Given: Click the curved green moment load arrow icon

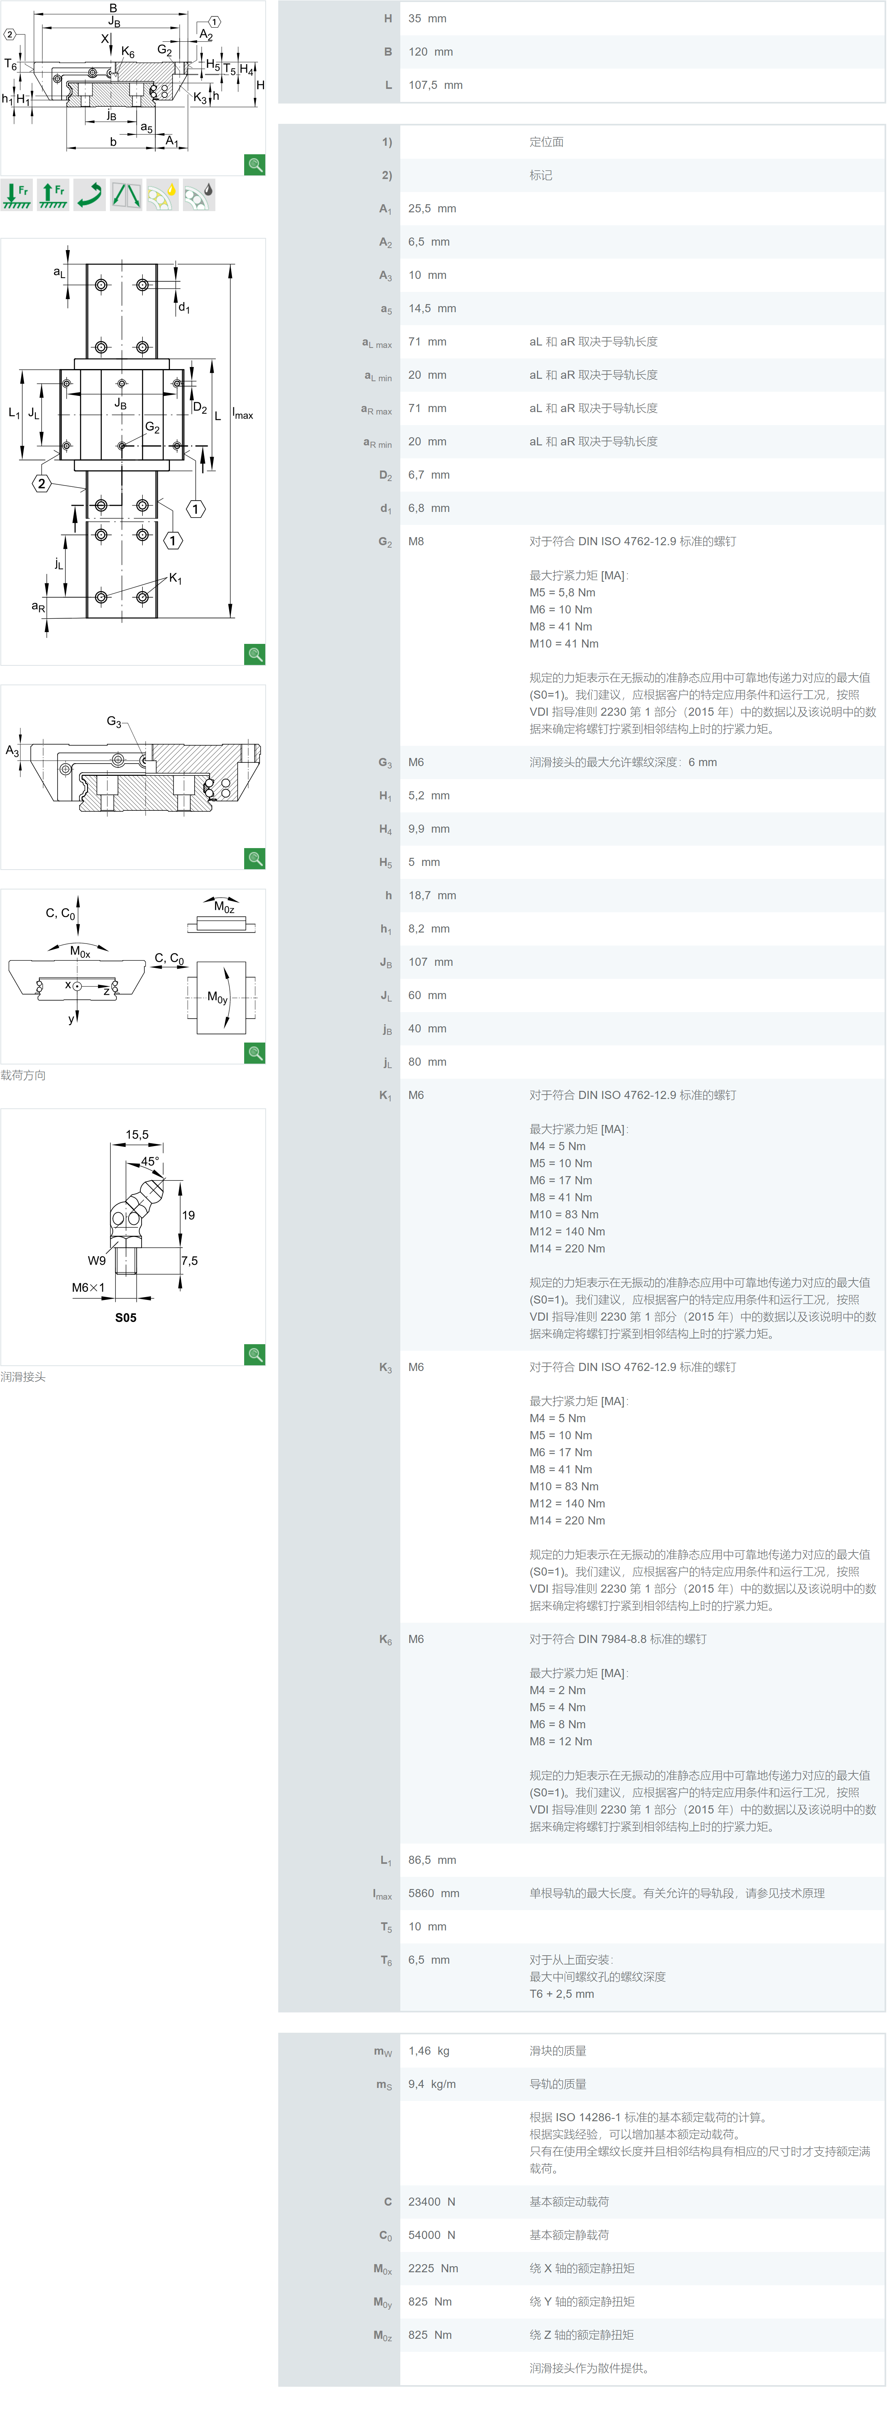Looking at the screenshot, I should click(90, 195).
